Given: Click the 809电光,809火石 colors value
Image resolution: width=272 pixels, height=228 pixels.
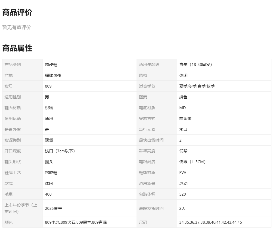Looking at the screenshot, I should 76,222.
